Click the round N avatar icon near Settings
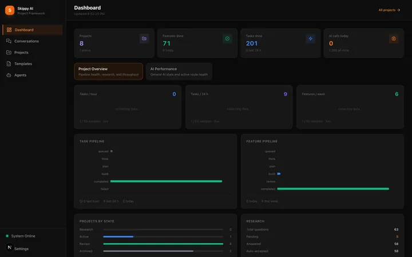 [x=10, y=247]
